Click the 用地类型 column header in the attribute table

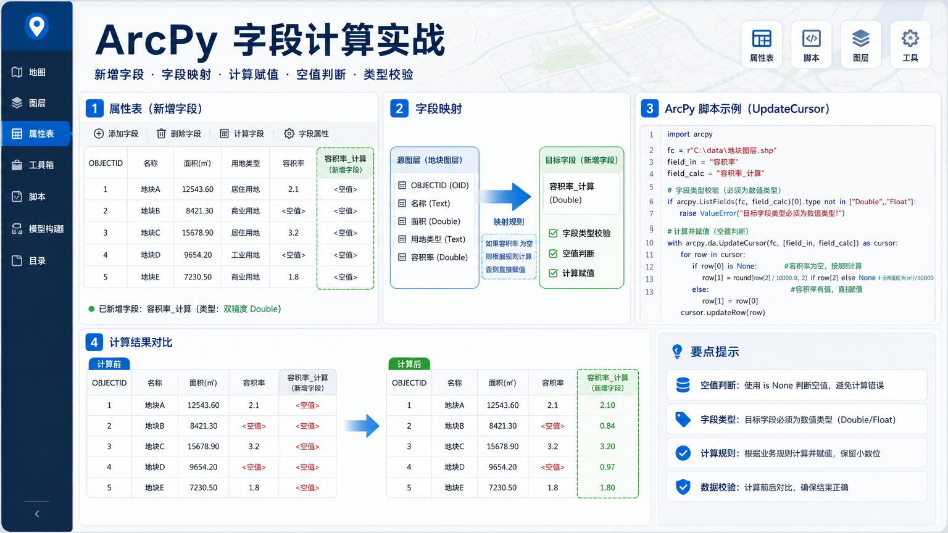(246, 163)
